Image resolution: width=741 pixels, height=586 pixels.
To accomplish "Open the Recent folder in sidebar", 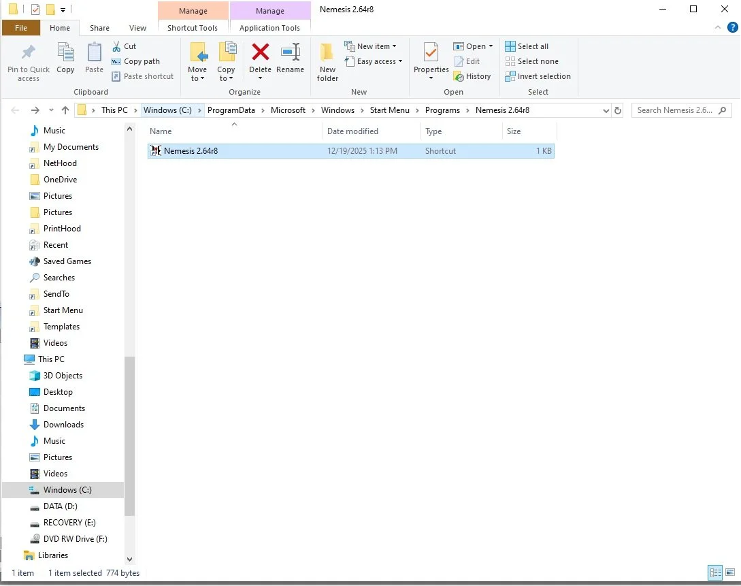I will (x=56, y=245).
